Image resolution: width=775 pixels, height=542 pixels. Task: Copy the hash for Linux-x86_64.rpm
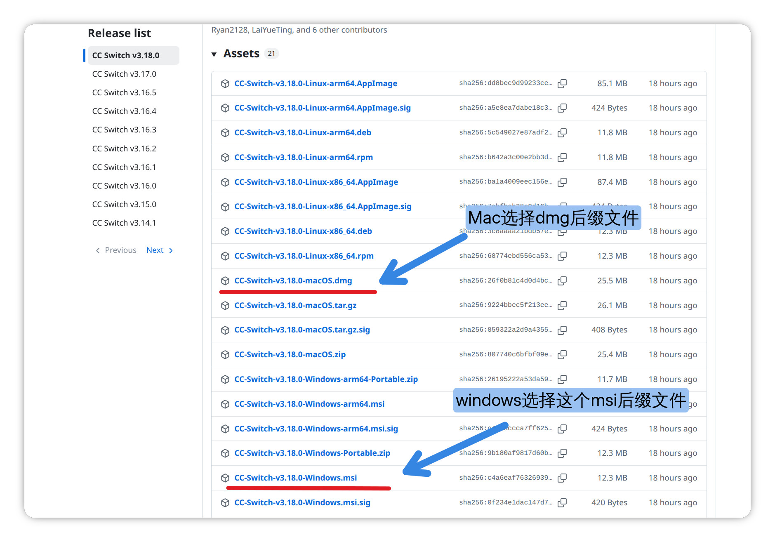coord(562,256)
